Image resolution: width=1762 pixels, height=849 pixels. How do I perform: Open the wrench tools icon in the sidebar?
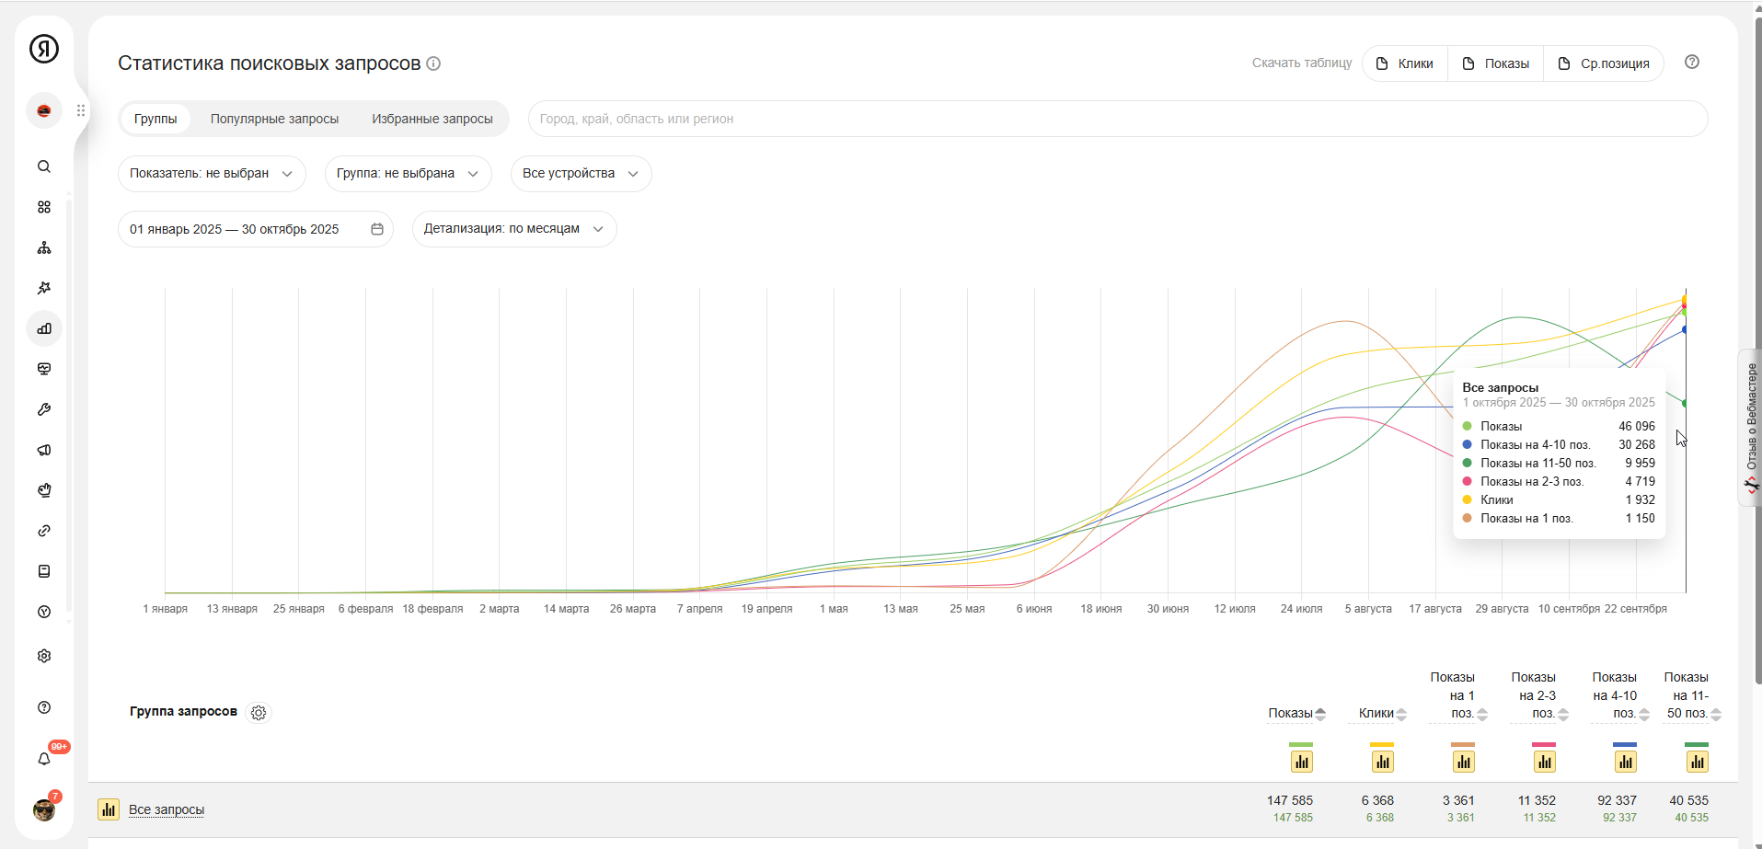[x=44, y=409]
